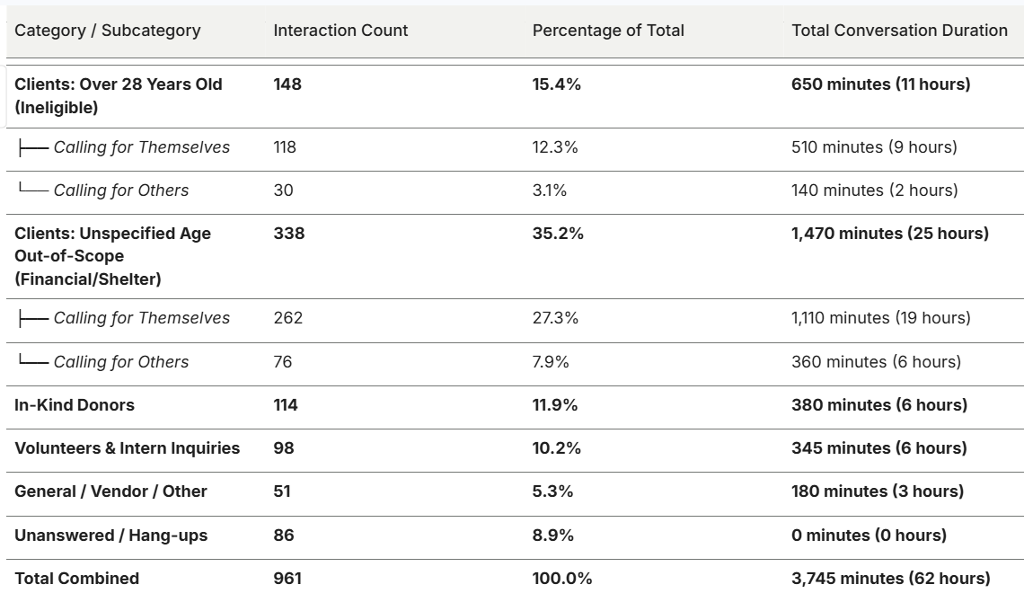Screen dimensions: 1024x602
Task: Click the Category / Subcategory column header
Action: (x=108, y=31)
